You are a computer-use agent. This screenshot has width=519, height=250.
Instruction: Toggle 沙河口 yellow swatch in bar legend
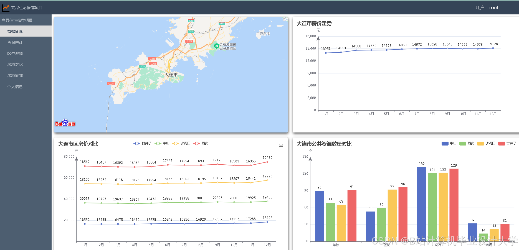pyautogui.click(x=480, y=143)
